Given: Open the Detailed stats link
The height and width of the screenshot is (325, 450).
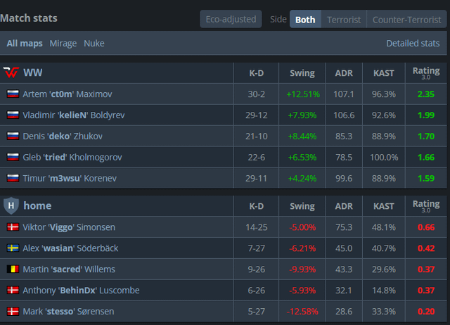Looking at the screenshot, I should point(413,44).
